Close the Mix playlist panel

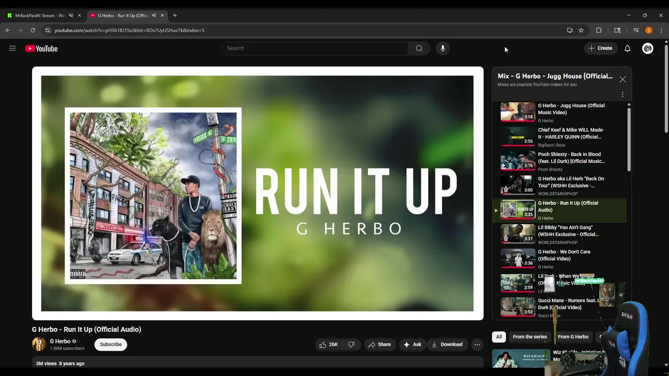point(622,79)
